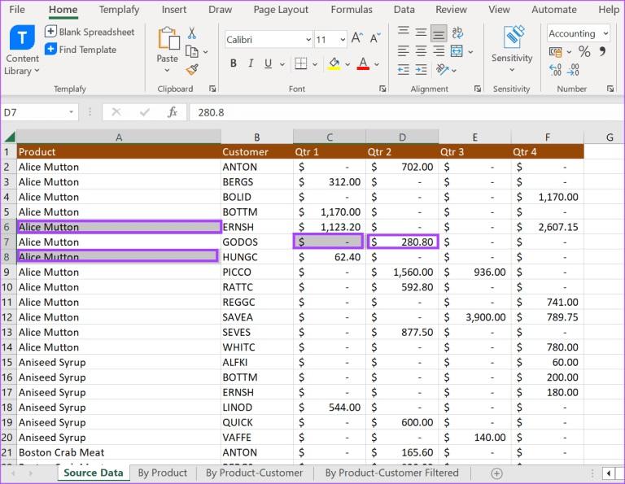
Task: Set Top Align vertical alignment
Action: click(x=404, y=31)
